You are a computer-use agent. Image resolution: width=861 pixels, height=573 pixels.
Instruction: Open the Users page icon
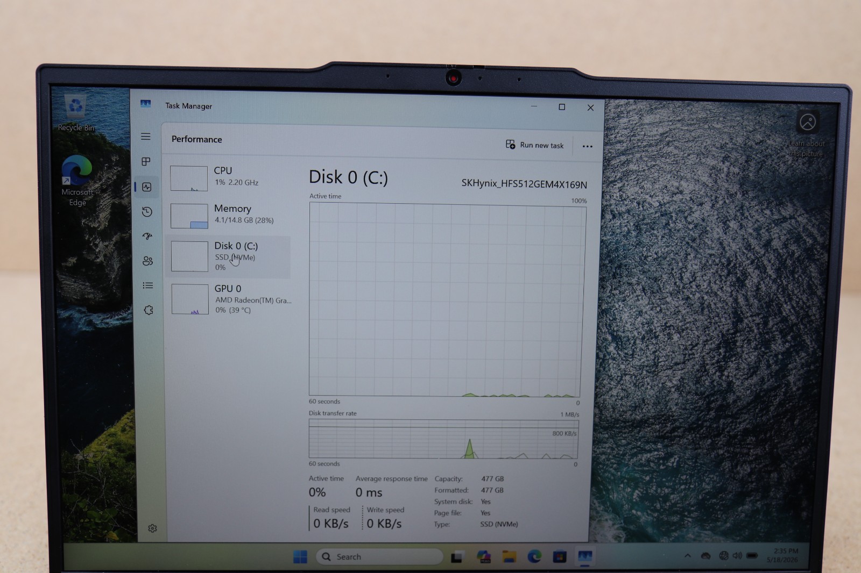tap(147, 261)
